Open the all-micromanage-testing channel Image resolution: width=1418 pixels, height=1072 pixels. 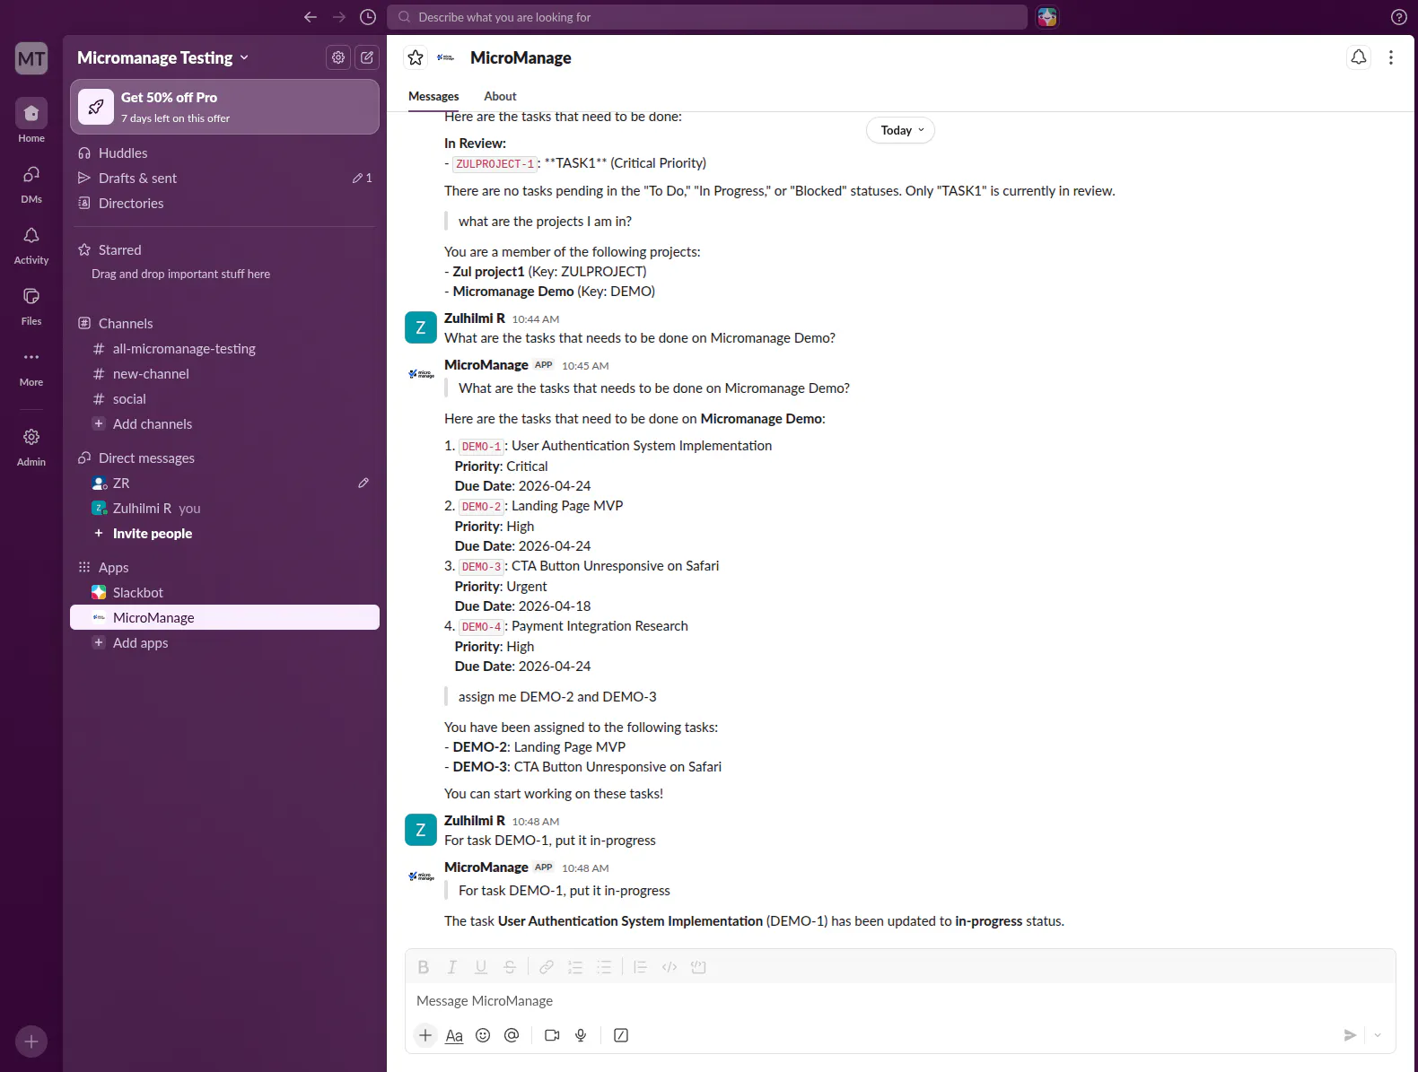[224, 348]
